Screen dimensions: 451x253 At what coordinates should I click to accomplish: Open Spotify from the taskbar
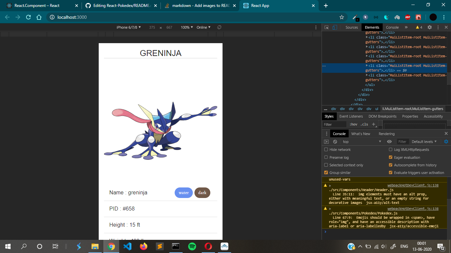192,246
